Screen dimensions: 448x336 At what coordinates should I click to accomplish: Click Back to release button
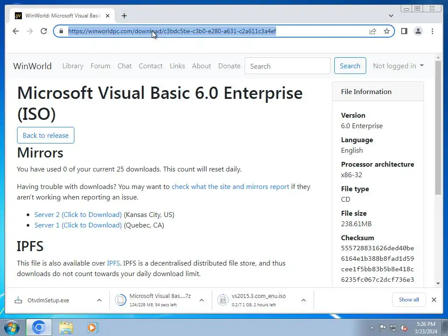pos(45,135)
